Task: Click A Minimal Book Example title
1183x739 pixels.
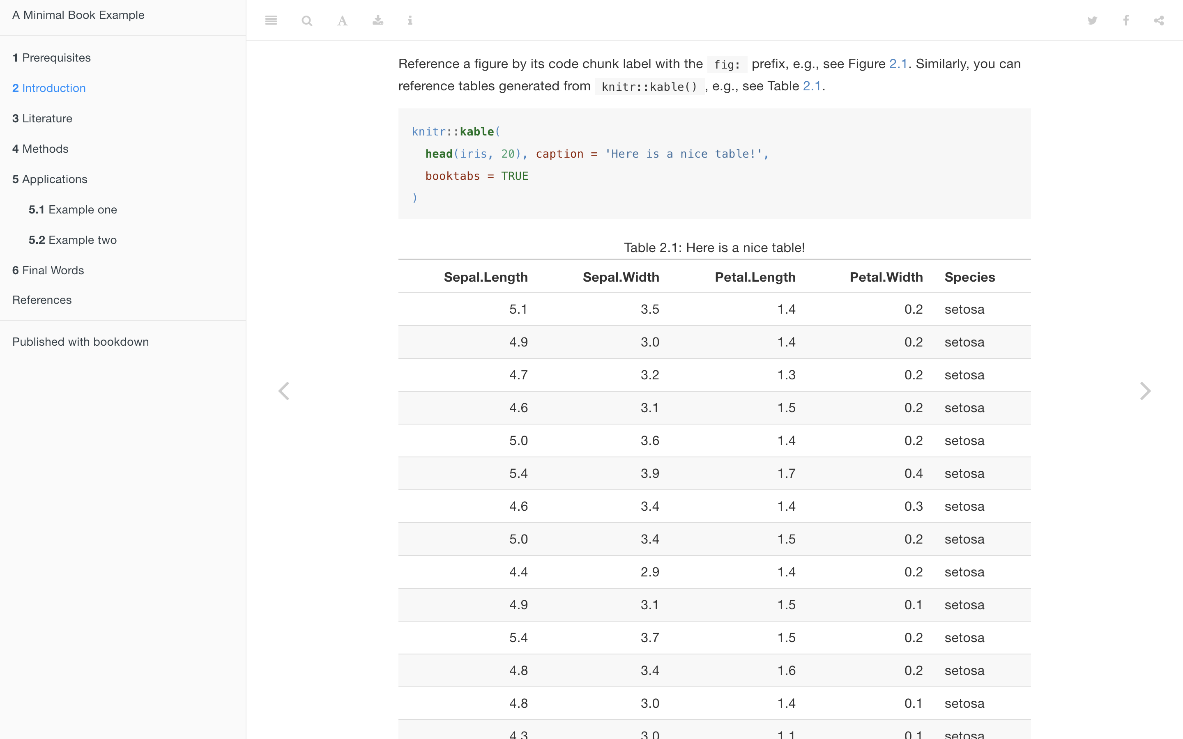Action: click(x=78, y=15)
